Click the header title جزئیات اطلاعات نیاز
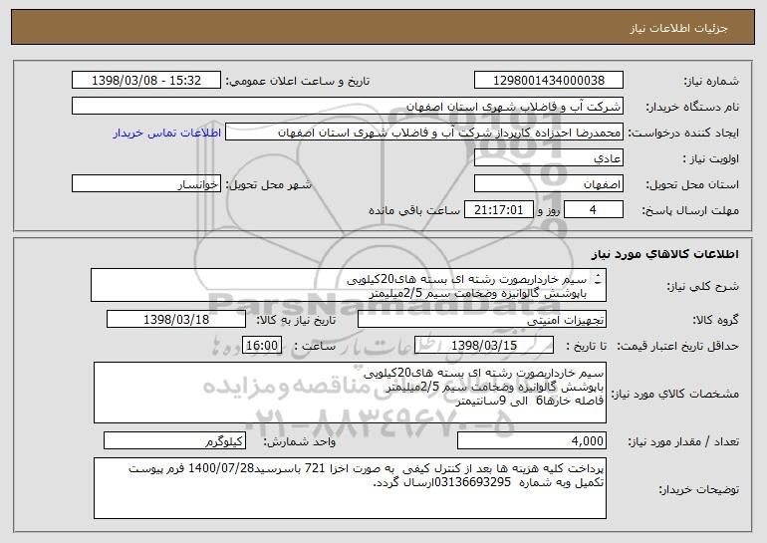The image size is (767, 543). (678, 28)
